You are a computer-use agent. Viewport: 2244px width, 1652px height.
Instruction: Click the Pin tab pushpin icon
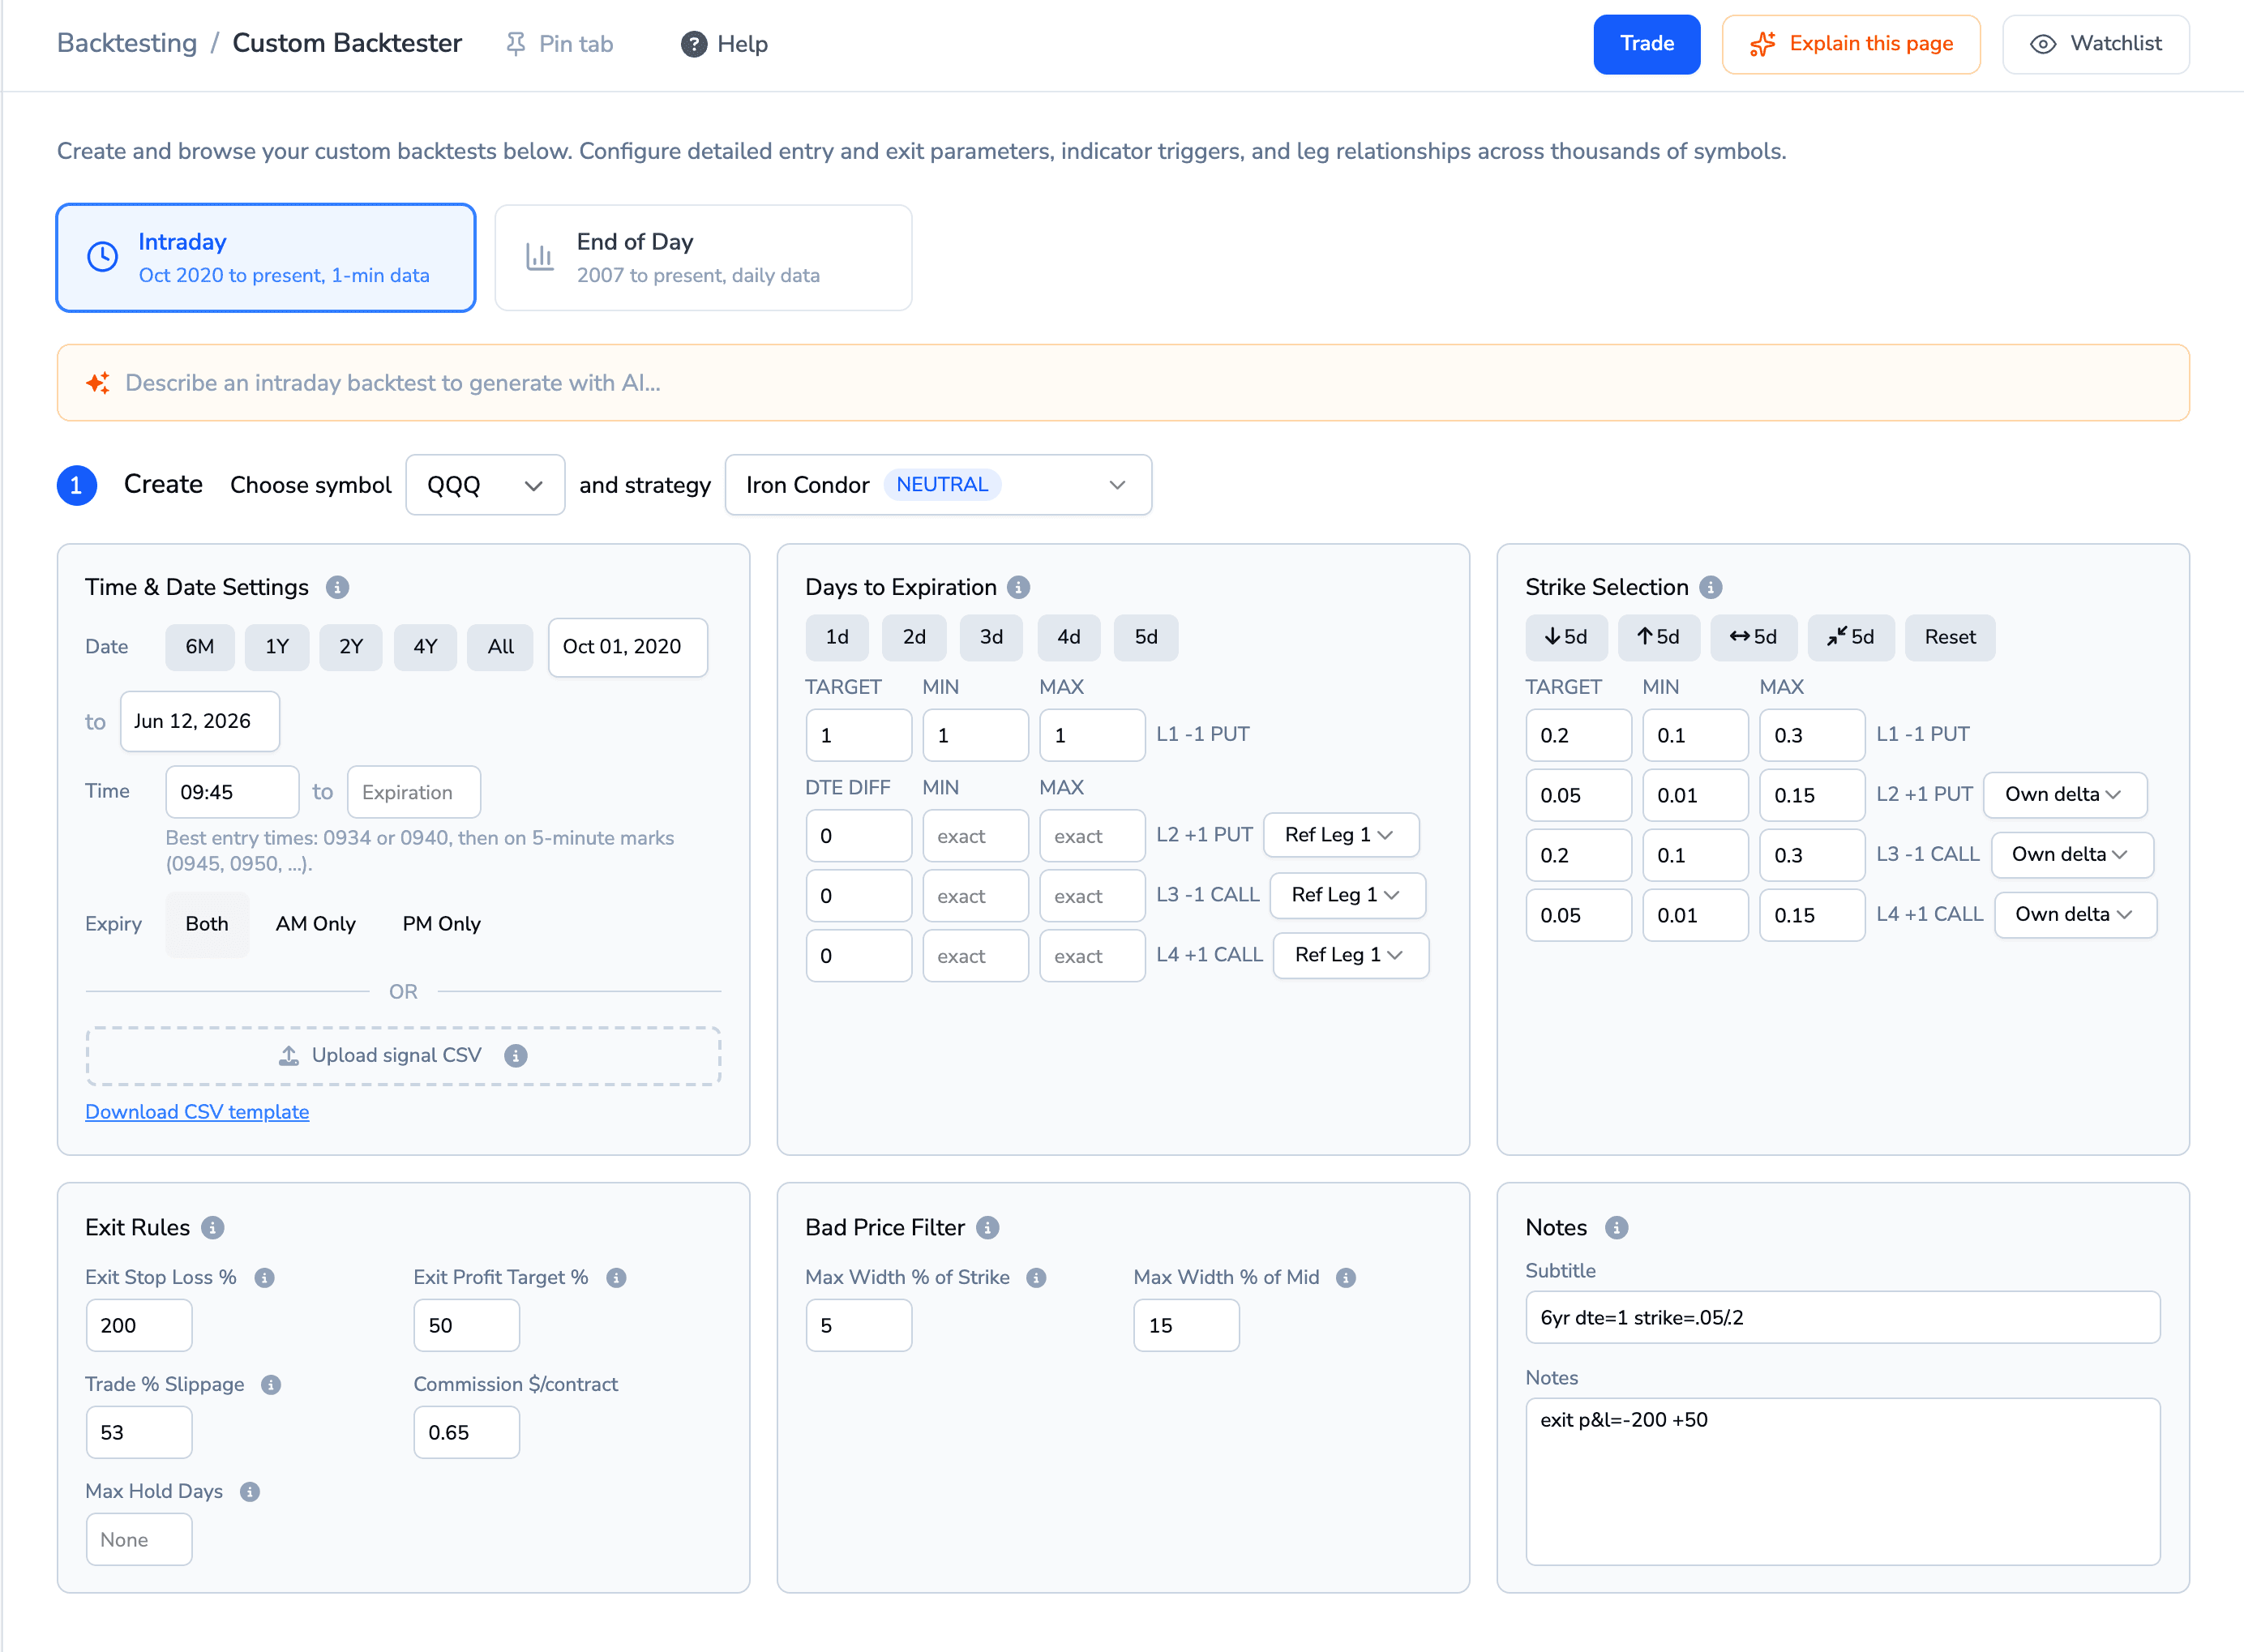[x=516, y=44]
